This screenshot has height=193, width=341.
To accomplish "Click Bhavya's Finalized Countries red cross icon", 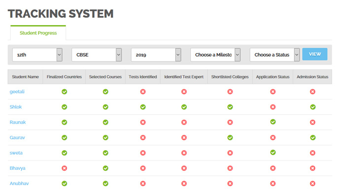I will pos(65,168).
